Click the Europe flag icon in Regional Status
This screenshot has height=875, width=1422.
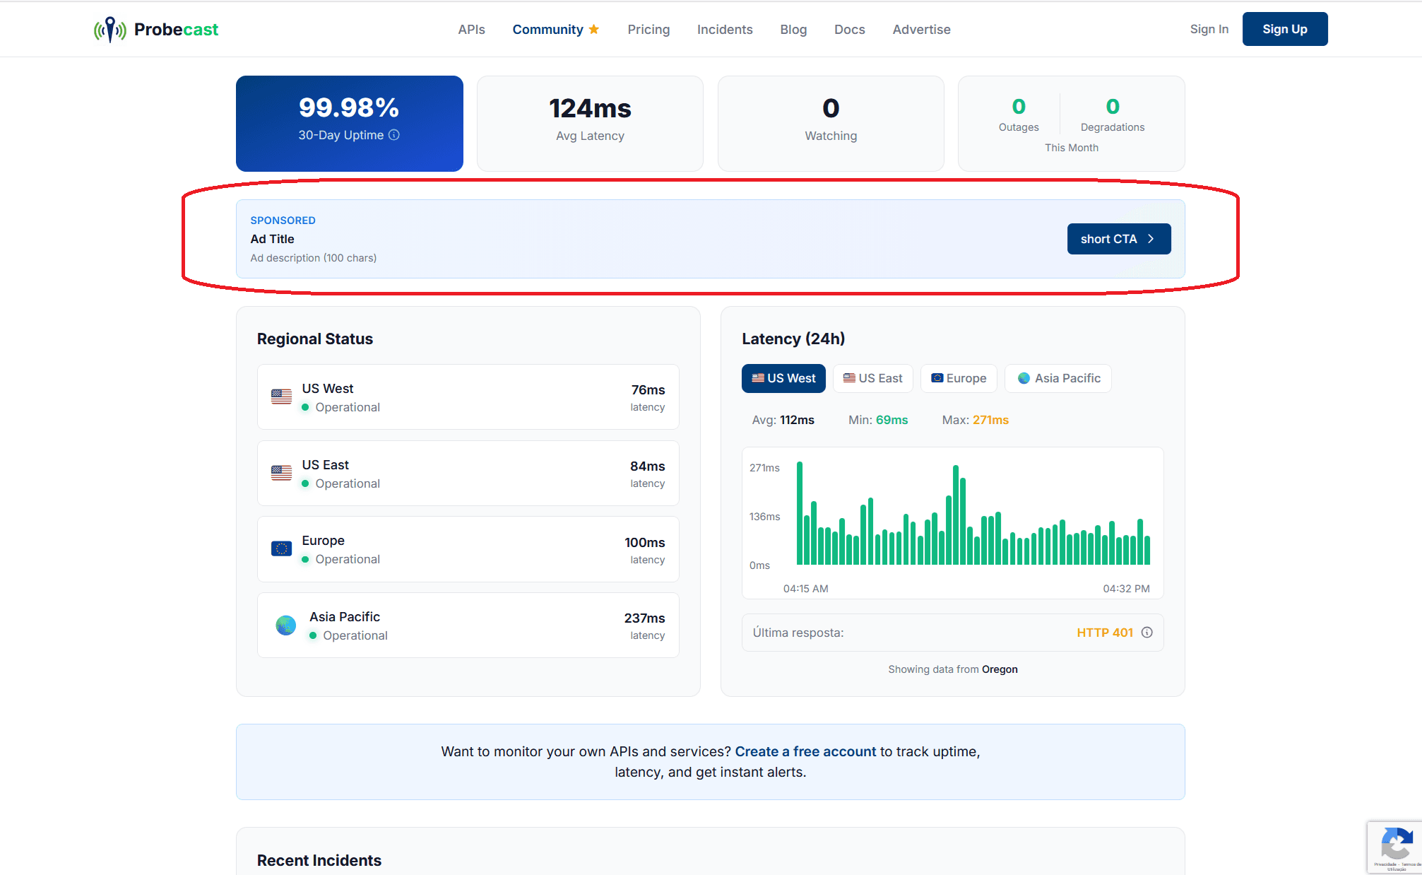pyautogui.click(x=282, y=548)
